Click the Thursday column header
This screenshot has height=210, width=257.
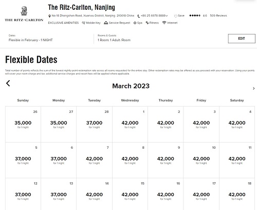(x=166, y=100)
